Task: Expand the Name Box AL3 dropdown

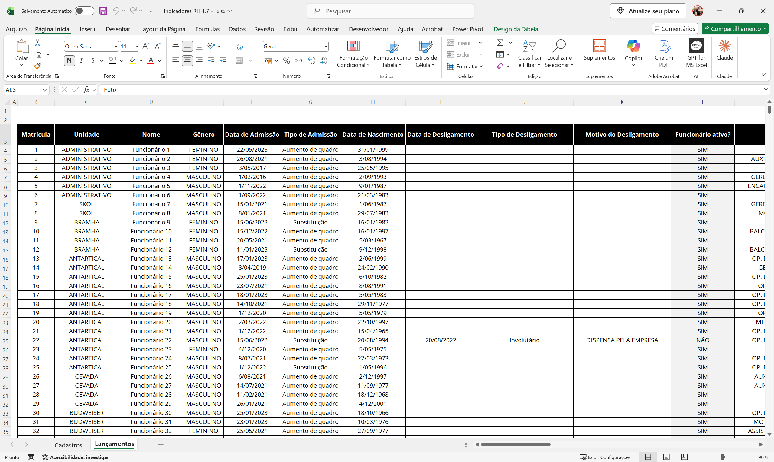Action: (x=44, y=90)
